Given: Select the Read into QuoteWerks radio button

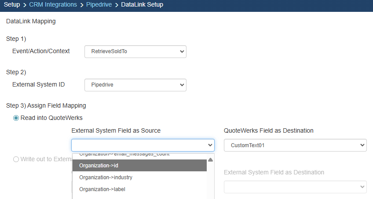Looking at the screenshot, I should point(16,118).
